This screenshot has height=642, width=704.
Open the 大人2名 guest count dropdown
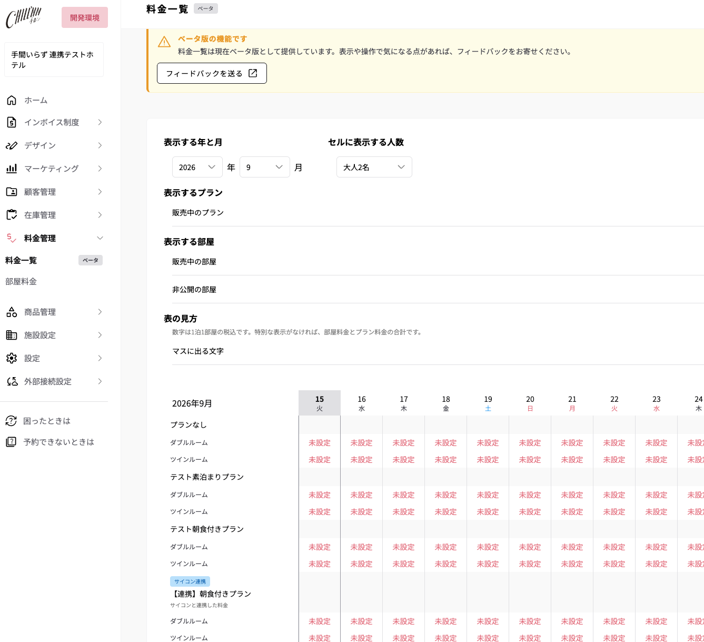tap(374, 167)
